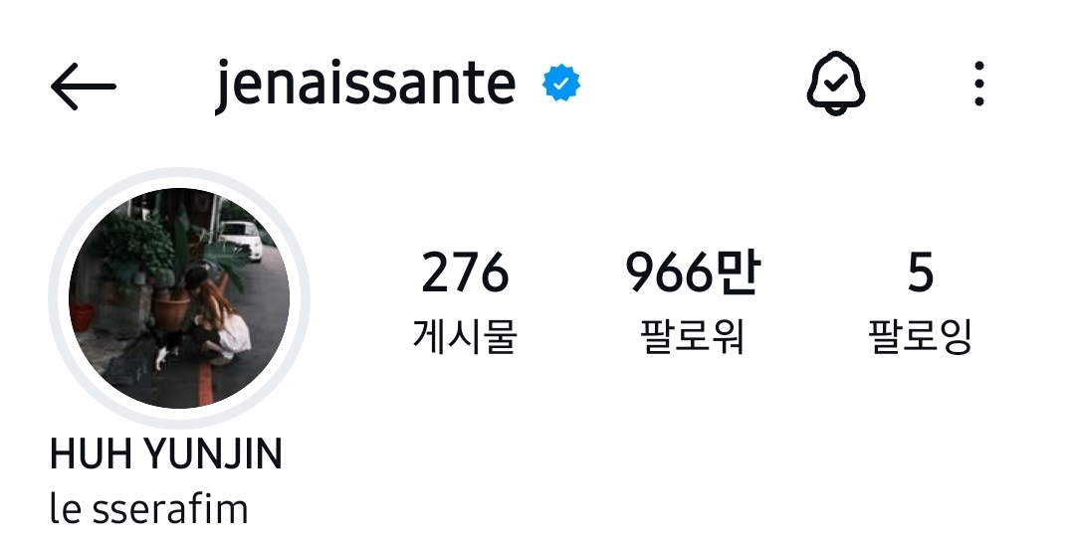Screen dimensions: 1075x543
Task: Tap the 팔로잉 label
Action: pyautogui.click(x=920, y=335)
